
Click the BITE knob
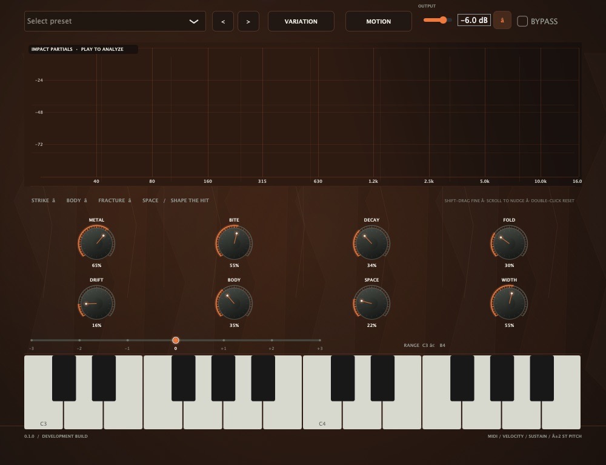[x=234, y=243]
